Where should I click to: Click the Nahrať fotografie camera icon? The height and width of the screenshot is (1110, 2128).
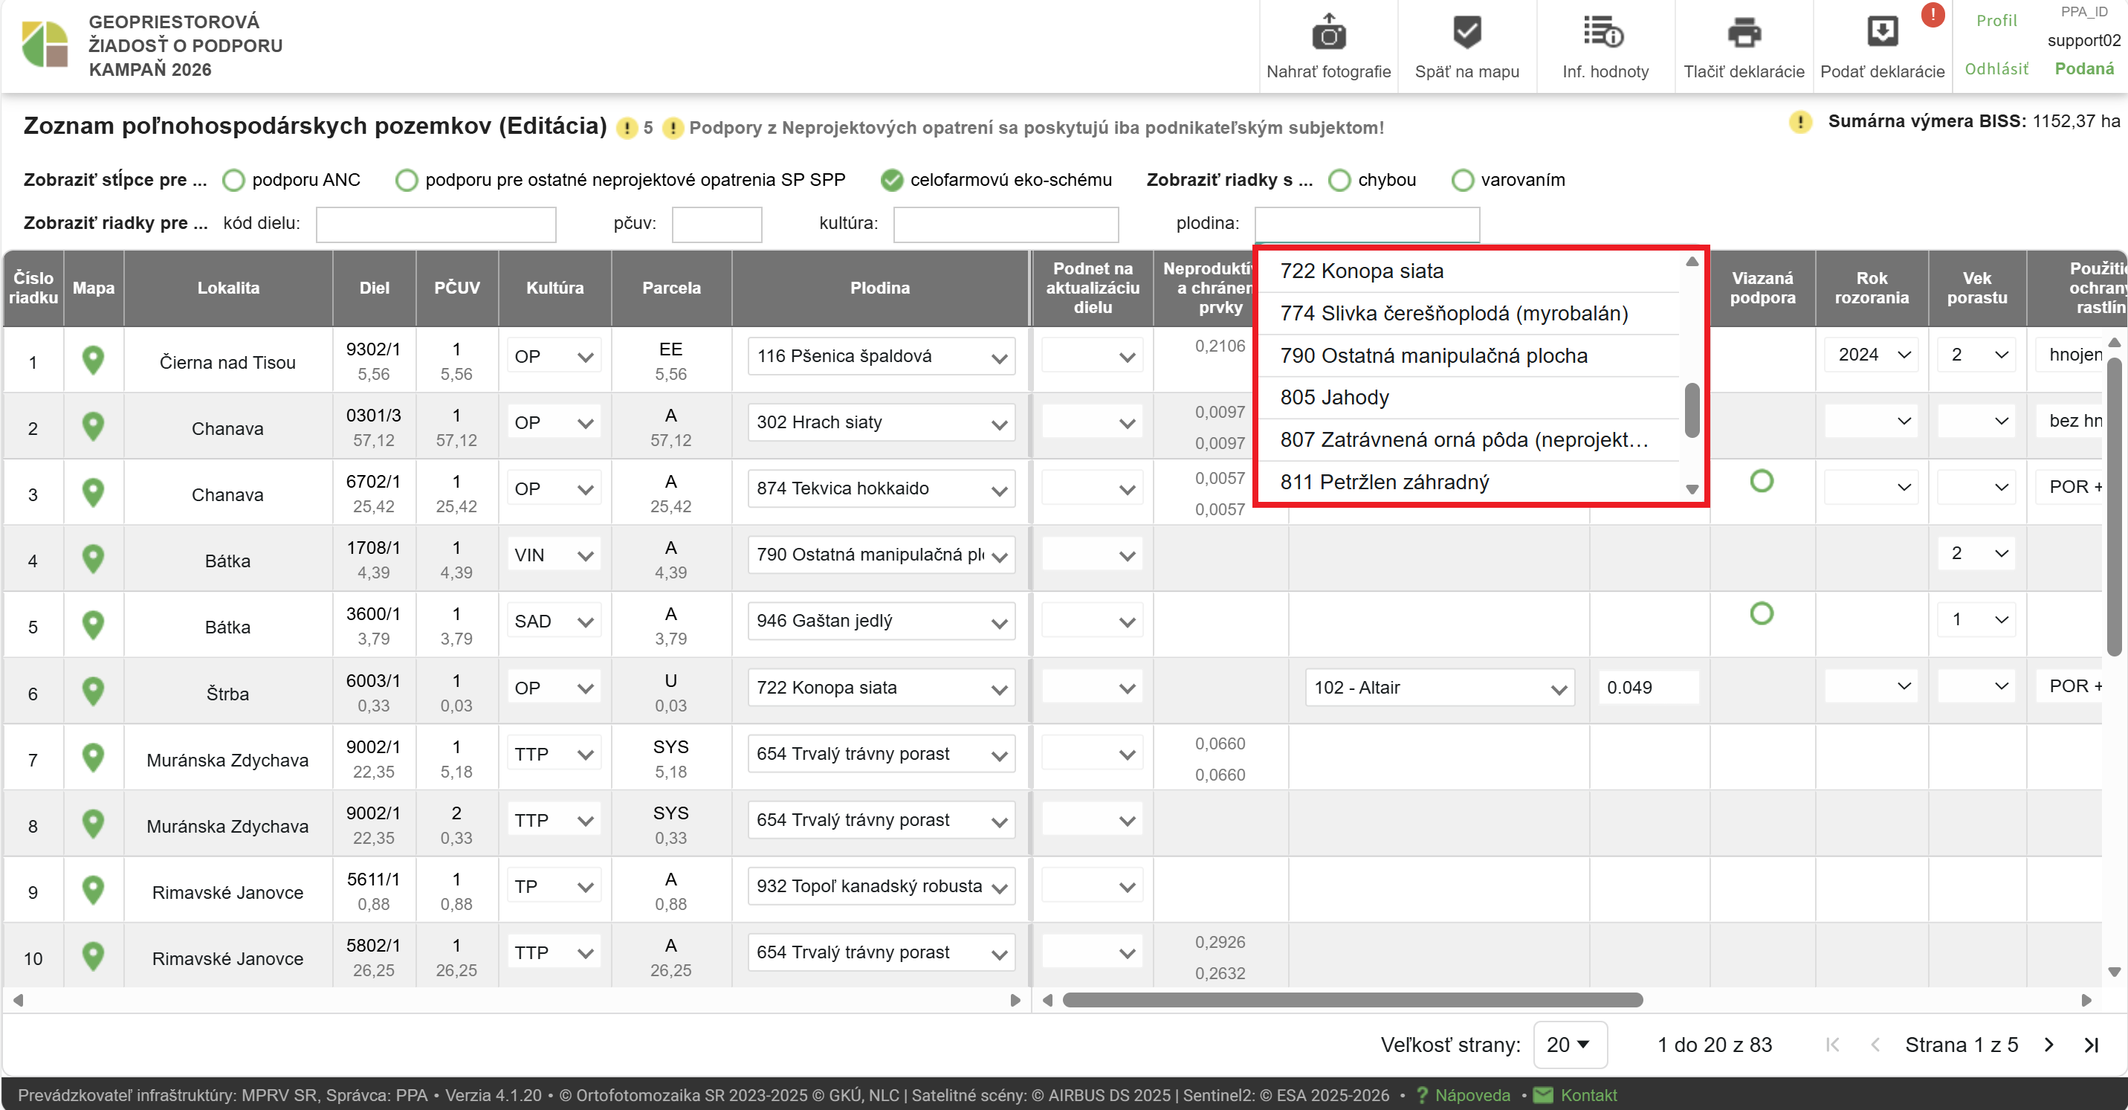(x=1328, y=34)
